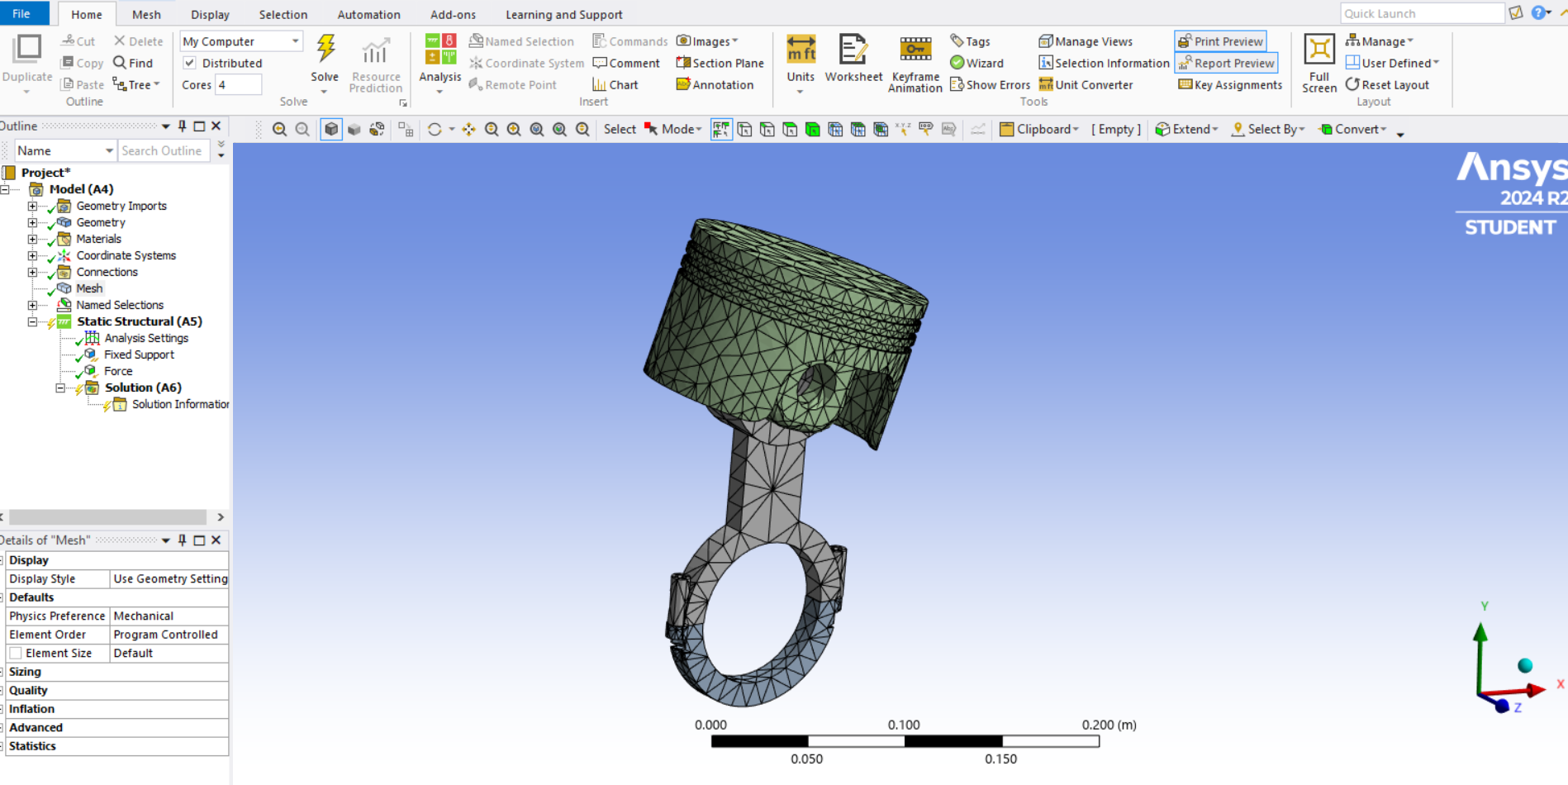
Task: Activate the Rotate view tool
Action: click(435, 130)
